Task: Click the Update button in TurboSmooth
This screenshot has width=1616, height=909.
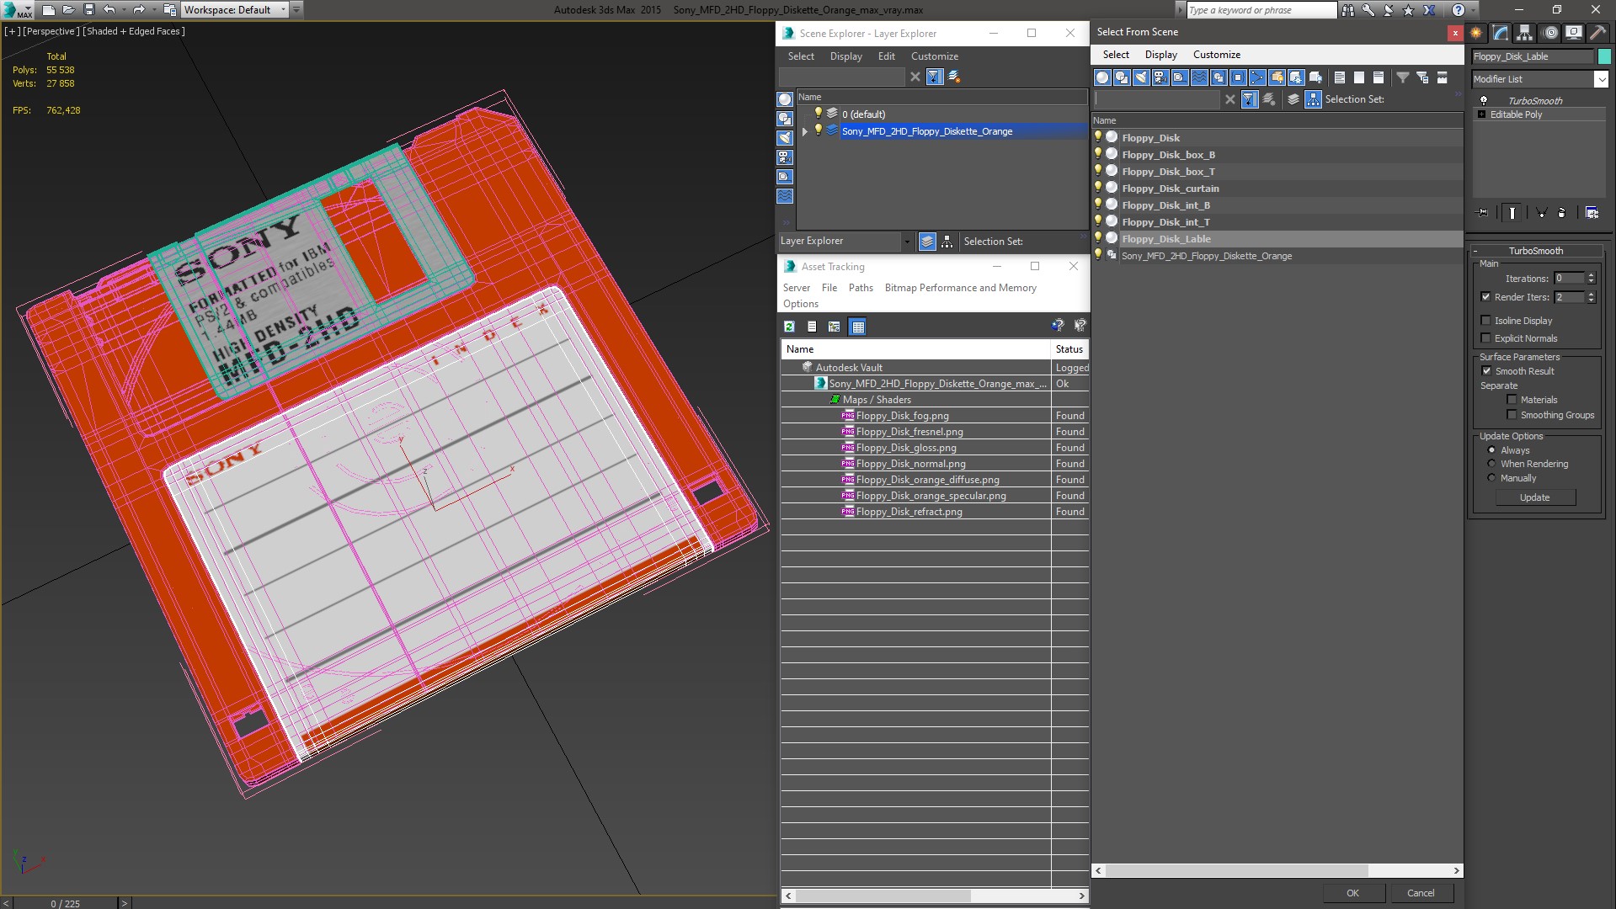Action: (x=1534, y=497)
